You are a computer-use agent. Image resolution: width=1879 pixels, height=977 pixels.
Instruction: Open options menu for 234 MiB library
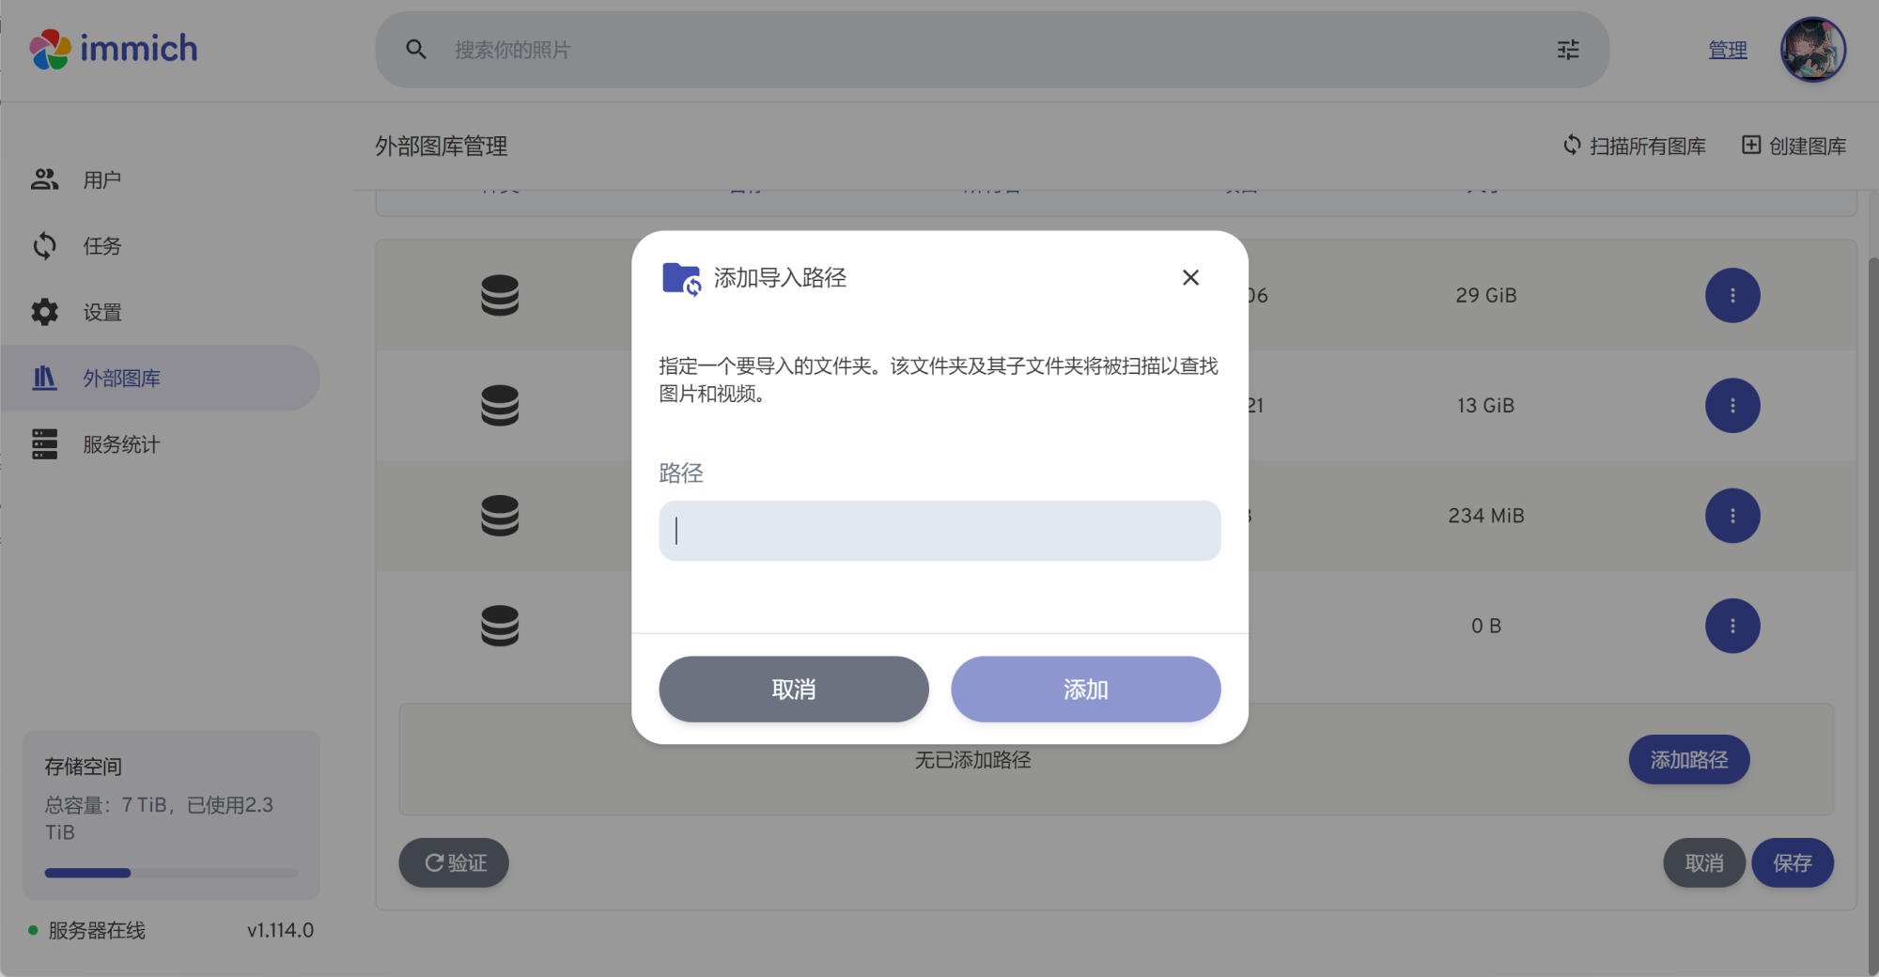pyautogui.click(x=1732, y=516)
